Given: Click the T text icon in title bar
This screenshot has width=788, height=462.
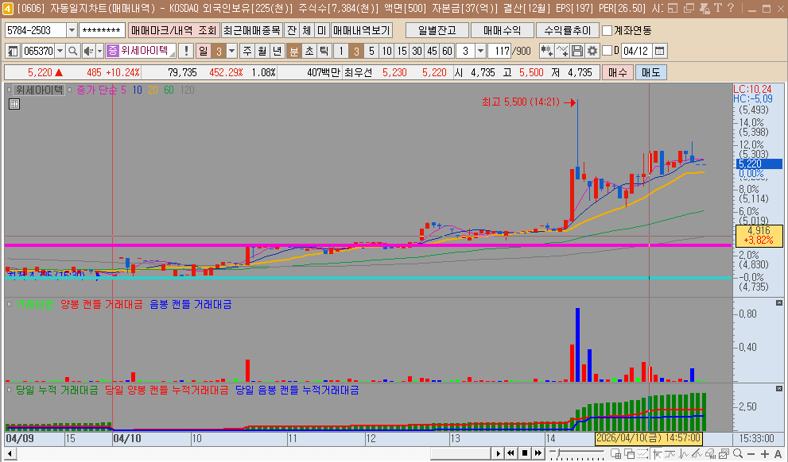Looking at the screenshot, I should click(x=718, y=8).
